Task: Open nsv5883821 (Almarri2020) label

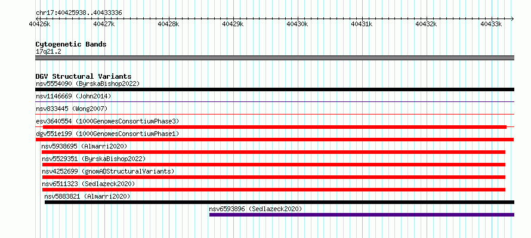Action: [x=87, y=196]
